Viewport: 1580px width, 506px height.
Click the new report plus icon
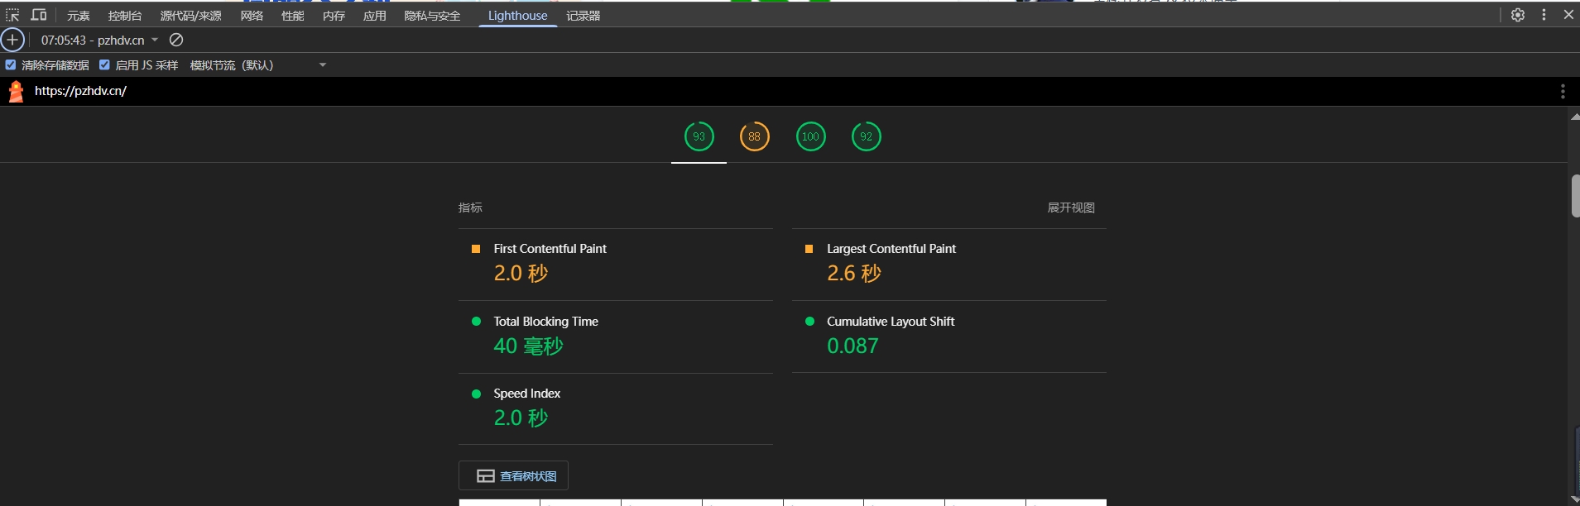12,40
